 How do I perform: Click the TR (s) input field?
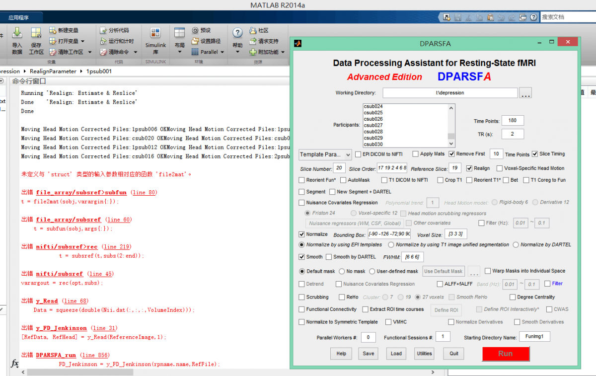click(x=513, y=134)
